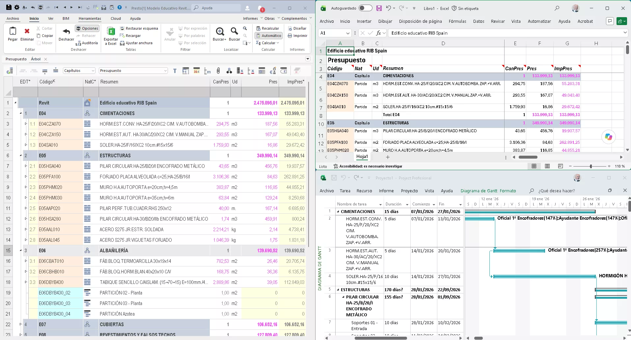
Task: Click the Ajustar anchura icon in Presto
Action: click(122, 43)
